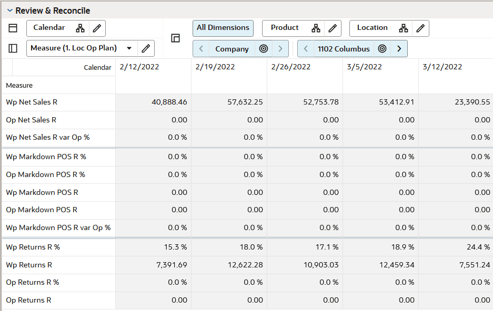Open Company member target selector

264,49
